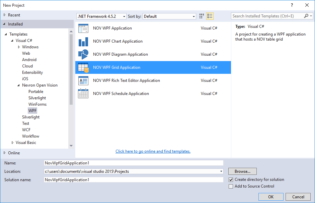Screen dimensions: 315x203
Task: Switch to small icons view
Action: [202, 16]
